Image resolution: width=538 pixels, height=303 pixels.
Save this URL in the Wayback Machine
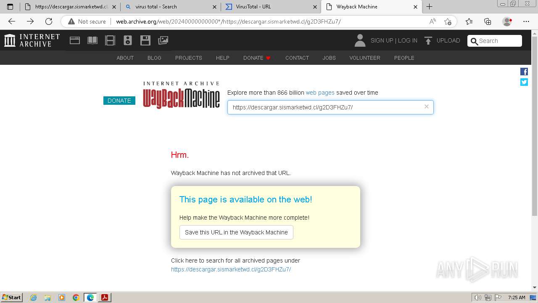236,232
